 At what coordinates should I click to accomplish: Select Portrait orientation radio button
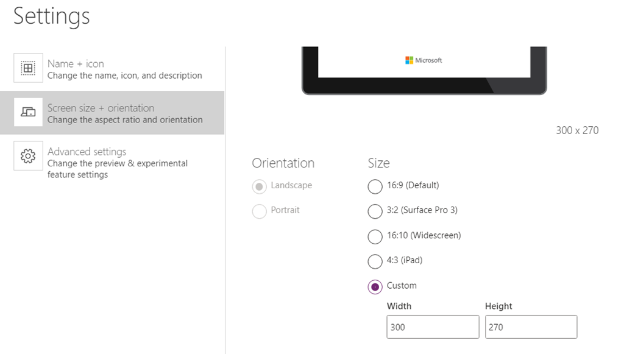tap(259, 211)
